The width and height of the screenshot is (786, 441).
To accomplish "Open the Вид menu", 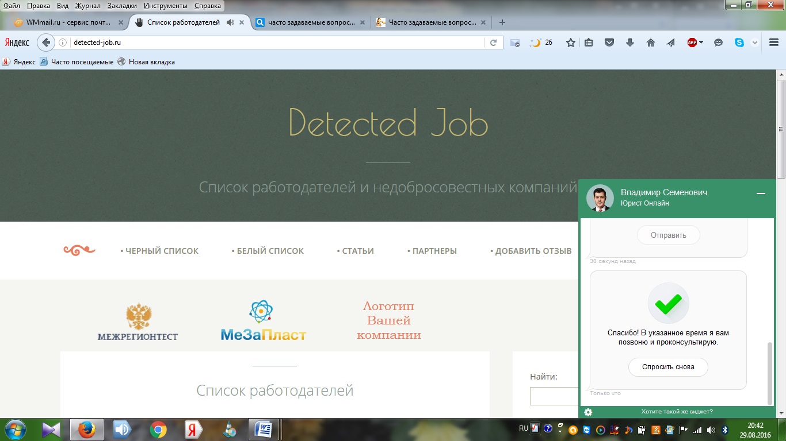I will [x=63, y=6].
